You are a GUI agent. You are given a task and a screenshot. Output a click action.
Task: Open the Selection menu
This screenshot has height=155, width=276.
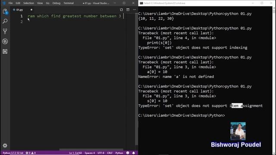coord(29,3)
